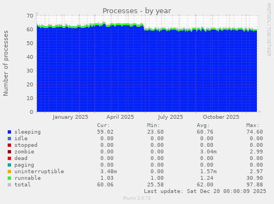Click the y-axis tick label 70
This screenshot has height=204, width=274.
[x=30, y=16]
